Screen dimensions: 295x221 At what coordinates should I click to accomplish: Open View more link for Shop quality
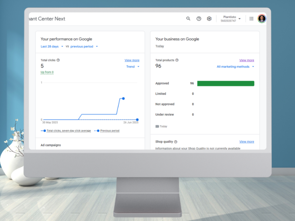247,142
